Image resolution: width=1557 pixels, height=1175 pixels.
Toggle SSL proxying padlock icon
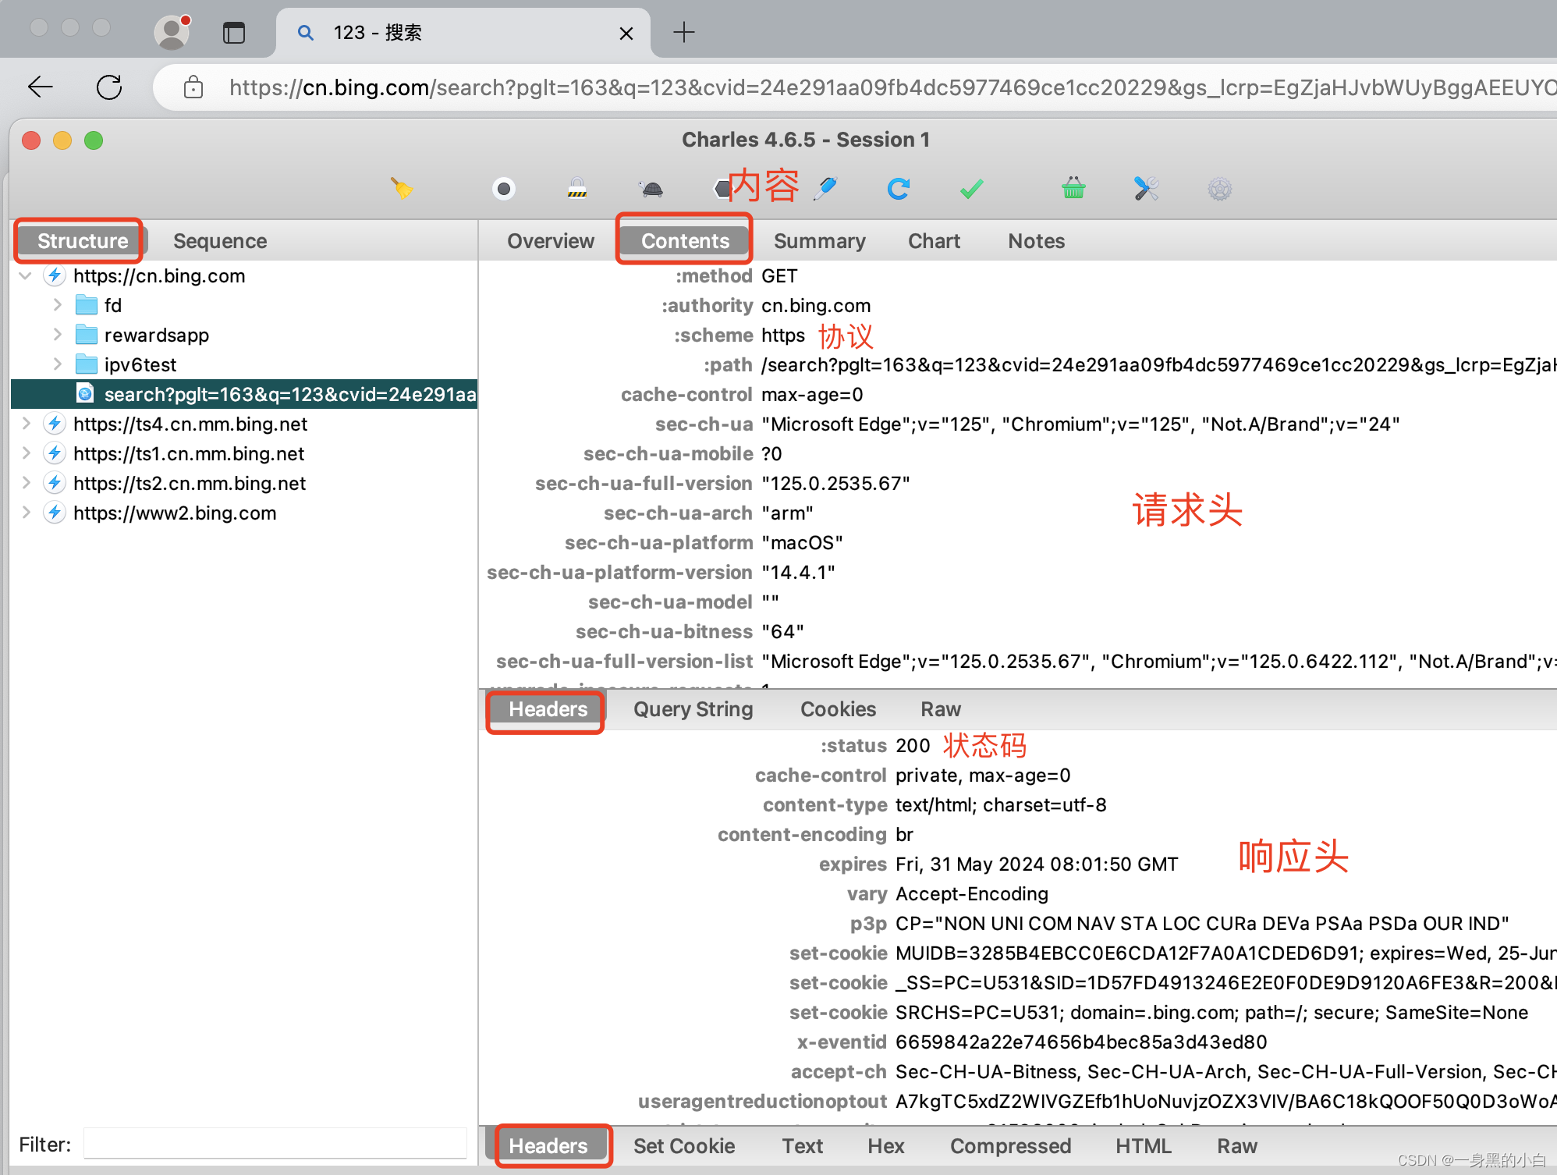pyautogui.click(x=577, y=188)
